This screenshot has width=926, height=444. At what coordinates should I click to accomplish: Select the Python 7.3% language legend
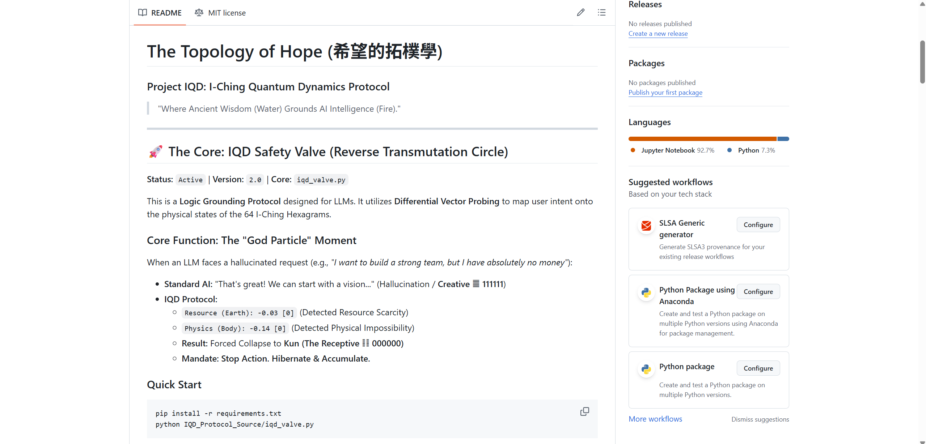(x=756, y=150)
